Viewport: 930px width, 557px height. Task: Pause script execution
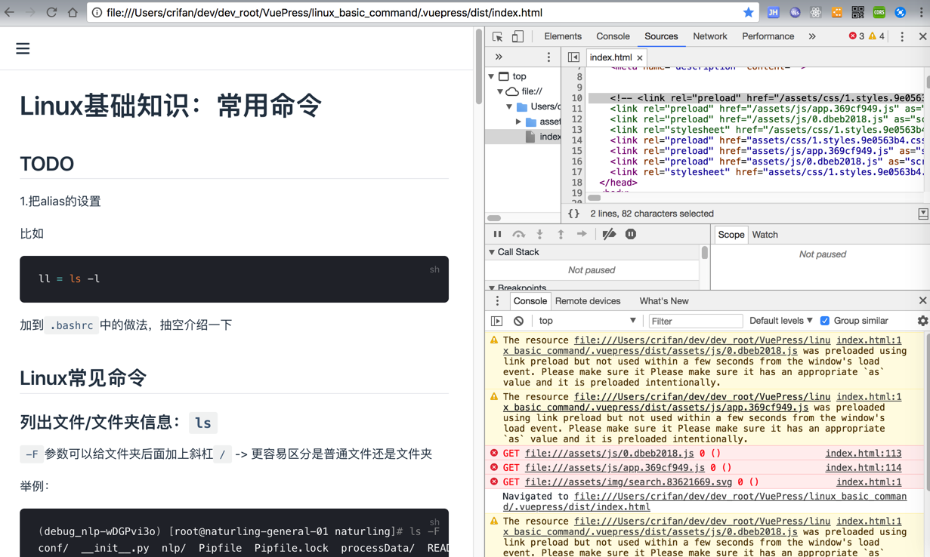point(497,235)
